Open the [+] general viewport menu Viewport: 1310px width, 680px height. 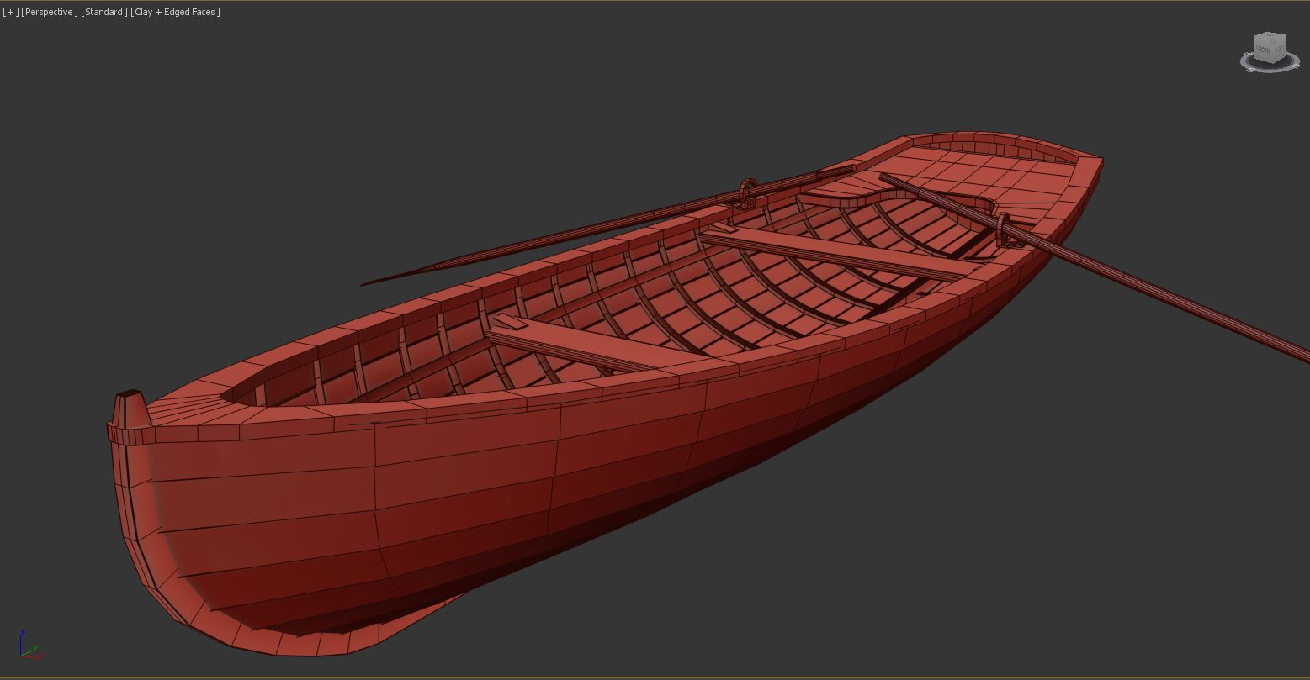(10, 12)
